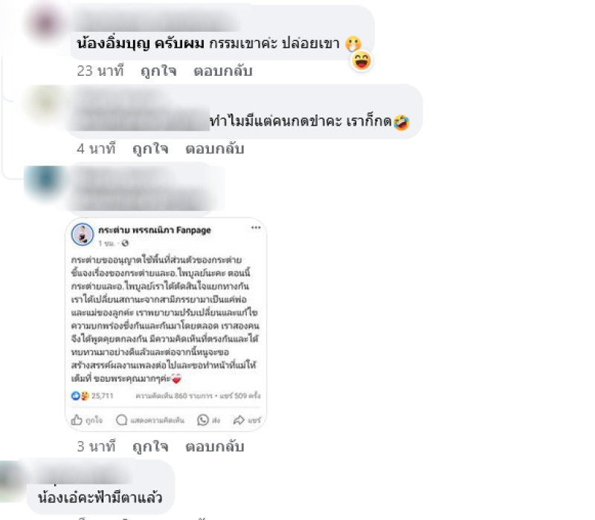Reply to the comment posted 23 นาที ago
Screen dimensions: 595x520
point(223,71)
